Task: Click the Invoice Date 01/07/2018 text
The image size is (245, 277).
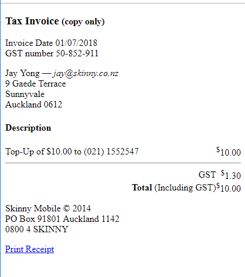Action: click(x=51, y=43)
